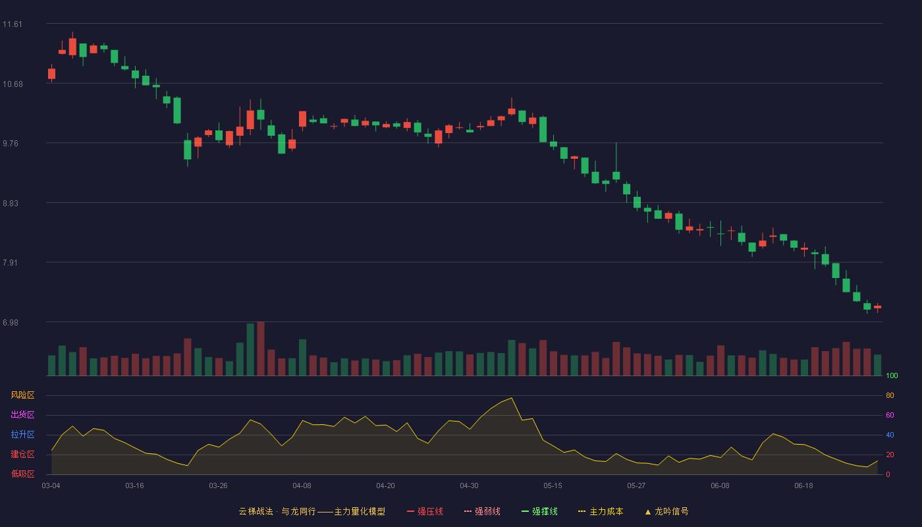This screenshot has height=527, width=922.
Task: Click the 05-15 date axis label
Action: (x=553, y=485)
